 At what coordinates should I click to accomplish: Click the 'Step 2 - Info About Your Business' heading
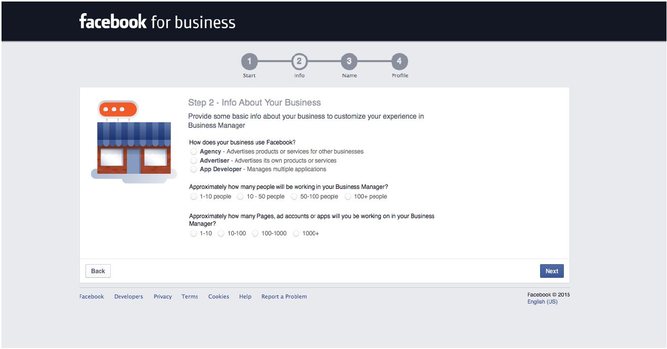(x=254, y=103)
